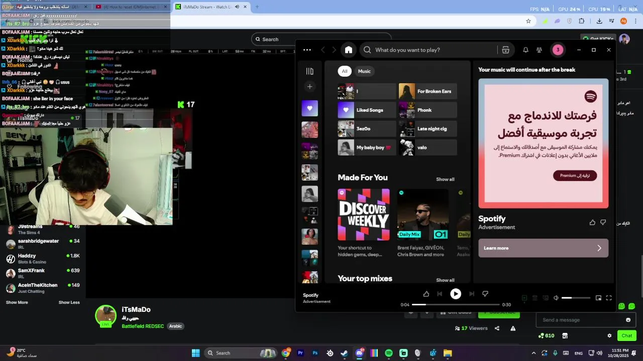This screenshot has height=361, width=643.
Task: Open Kick chat settings gear
Action: point(609,335)
